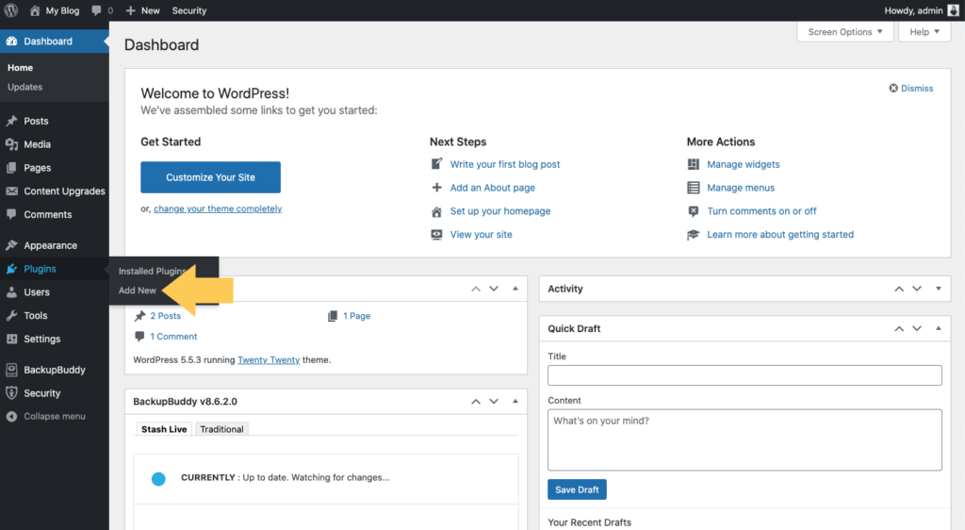Click the plus New icon in admin bar
This screenshot has width=965, height=530.
click(130, 10)
